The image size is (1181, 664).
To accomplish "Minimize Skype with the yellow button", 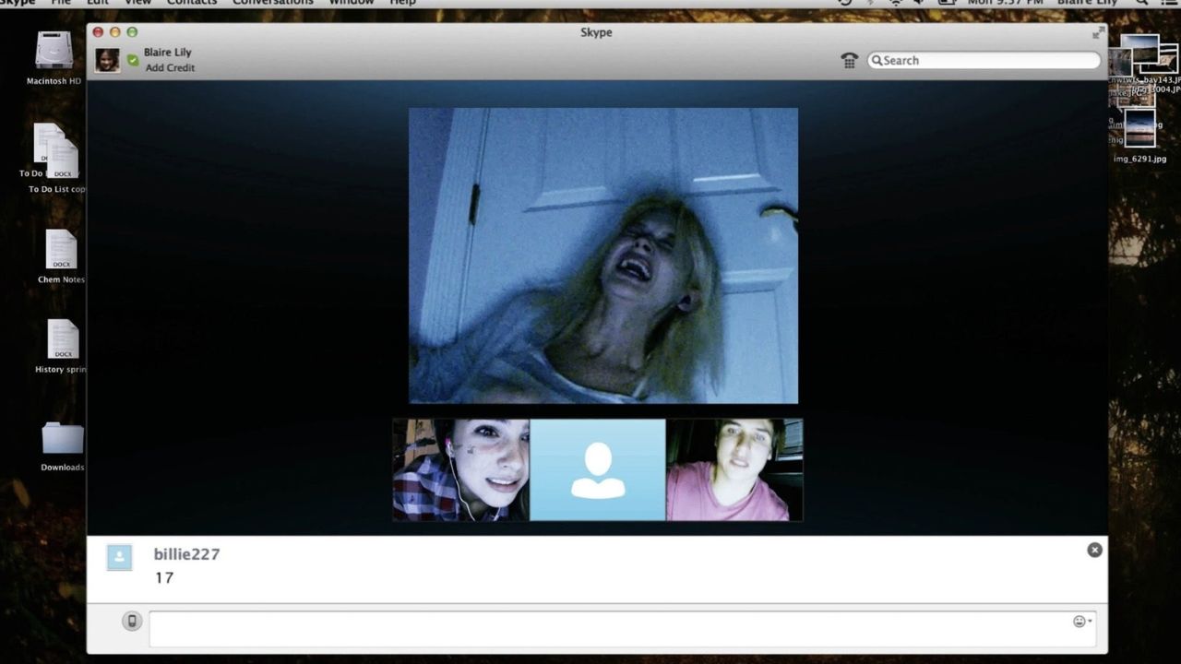I will tap(114, 32).
